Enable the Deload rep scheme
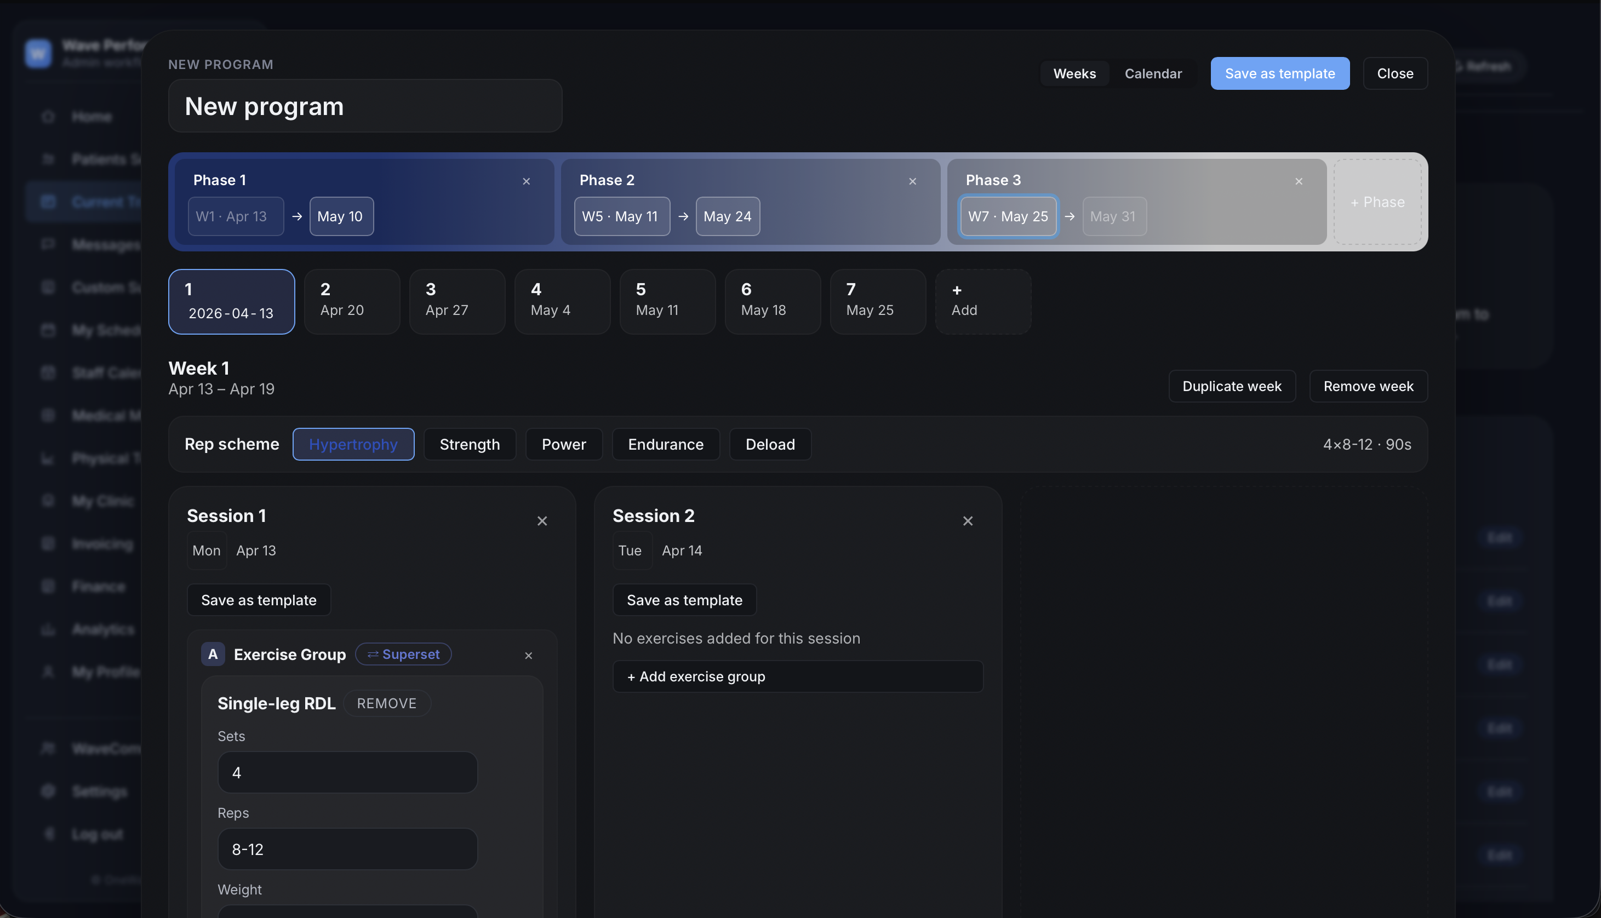 point(770,444)
